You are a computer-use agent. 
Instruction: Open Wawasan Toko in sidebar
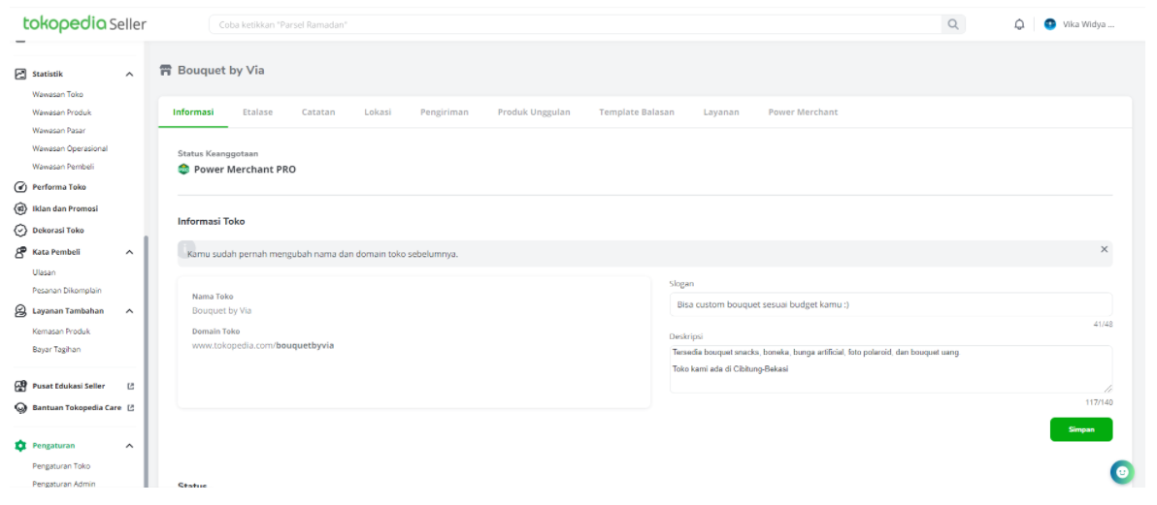tap(58, 94)
